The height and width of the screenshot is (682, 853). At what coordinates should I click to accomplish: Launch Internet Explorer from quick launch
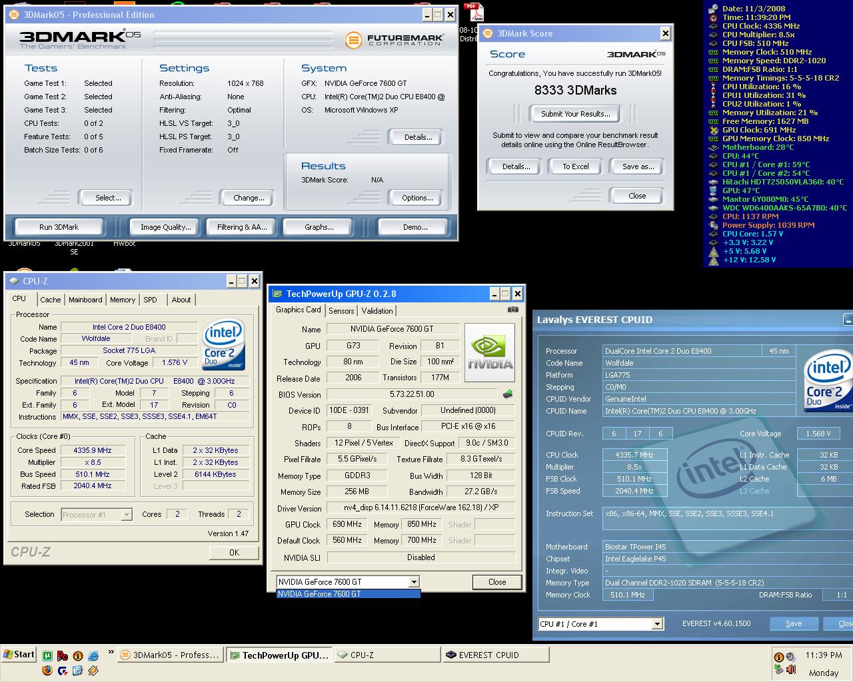pos(93,656)
